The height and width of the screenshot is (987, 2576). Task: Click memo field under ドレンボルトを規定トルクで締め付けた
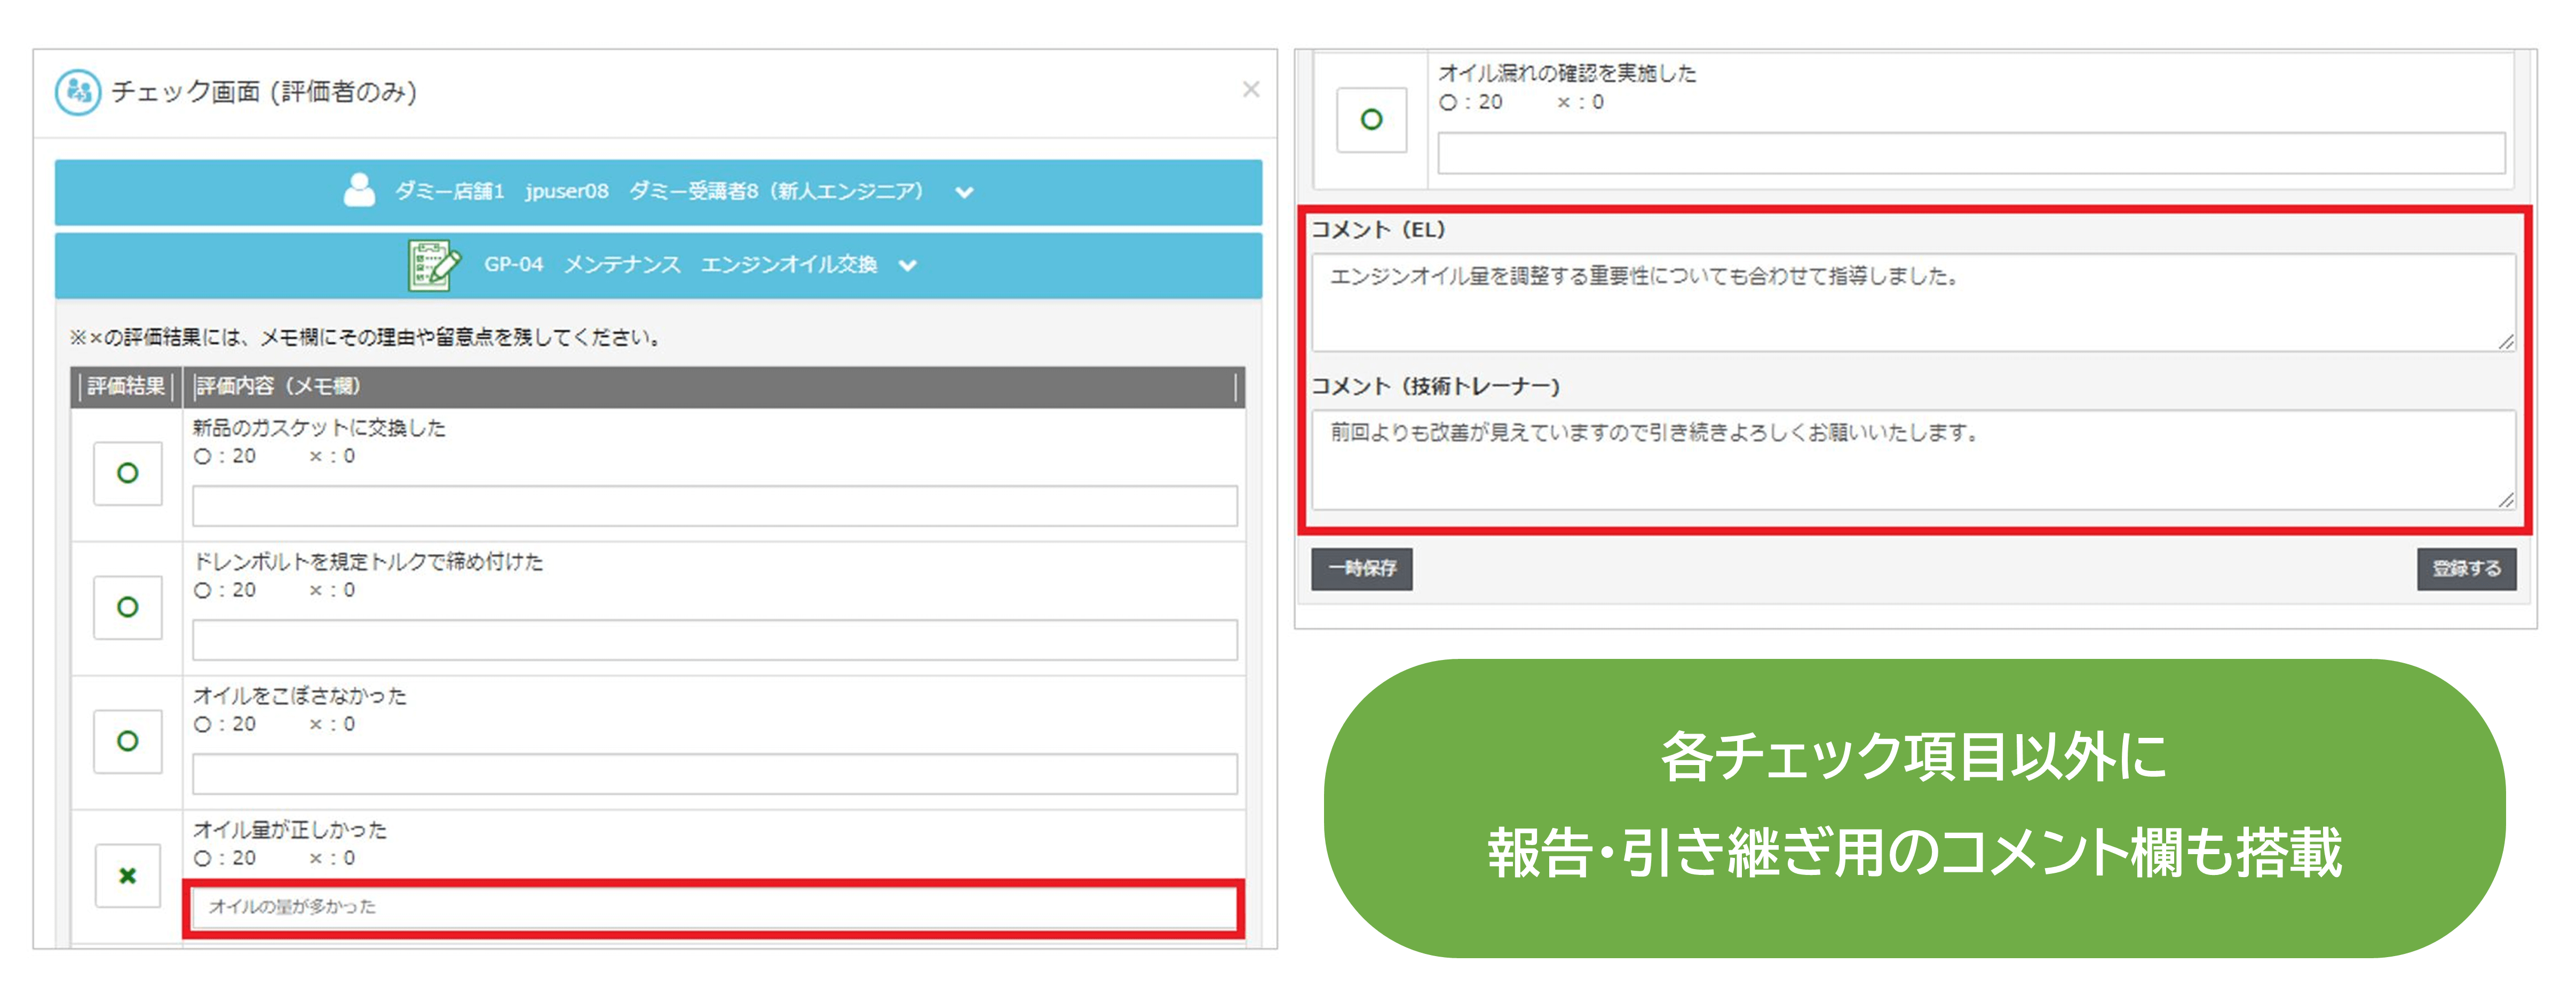pyautogui.click(x=715, y=640)
